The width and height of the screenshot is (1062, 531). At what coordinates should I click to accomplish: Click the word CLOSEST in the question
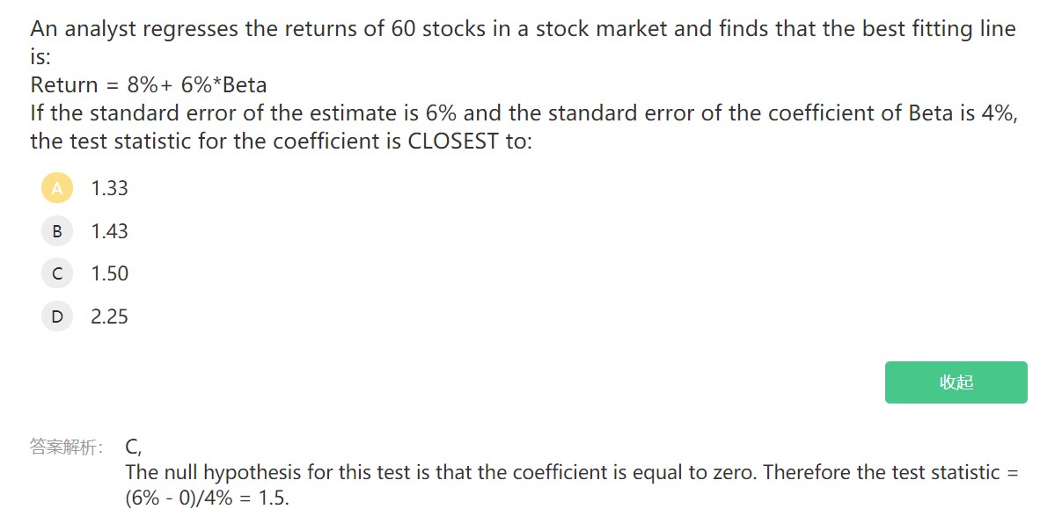pos(453,142)
